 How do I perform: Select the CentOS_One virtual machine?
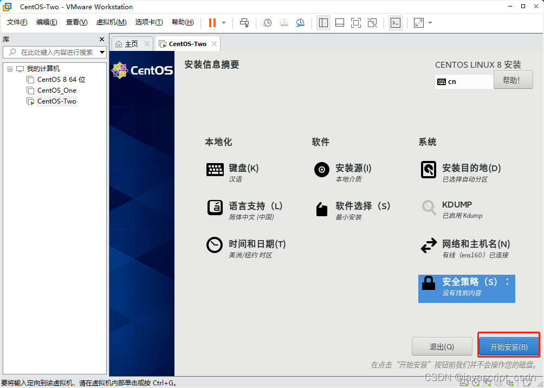pyautogui.click(x=56, y=90)
